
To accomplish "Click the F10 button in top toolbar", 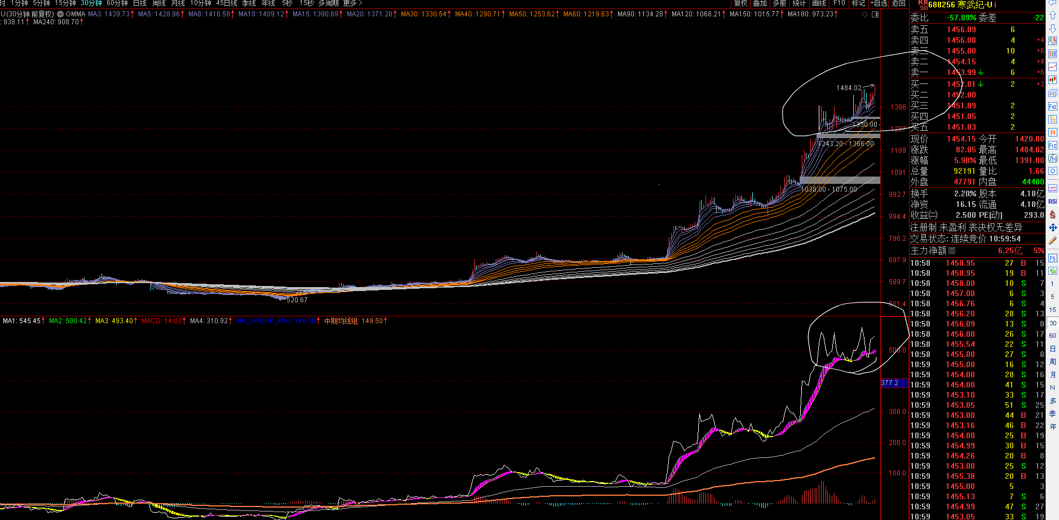I will click(x=839, y=3).
